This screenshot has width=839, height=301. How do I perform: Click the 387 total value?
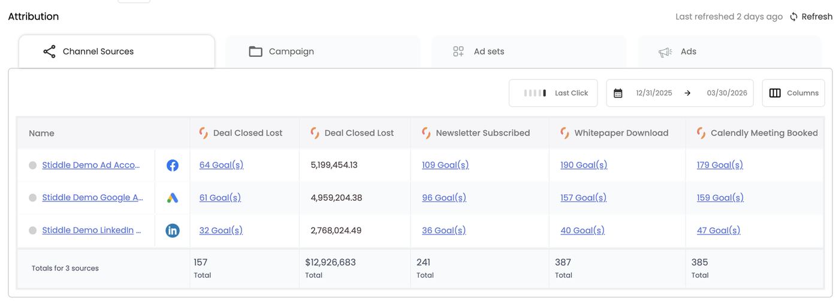(x=563, y=262)
